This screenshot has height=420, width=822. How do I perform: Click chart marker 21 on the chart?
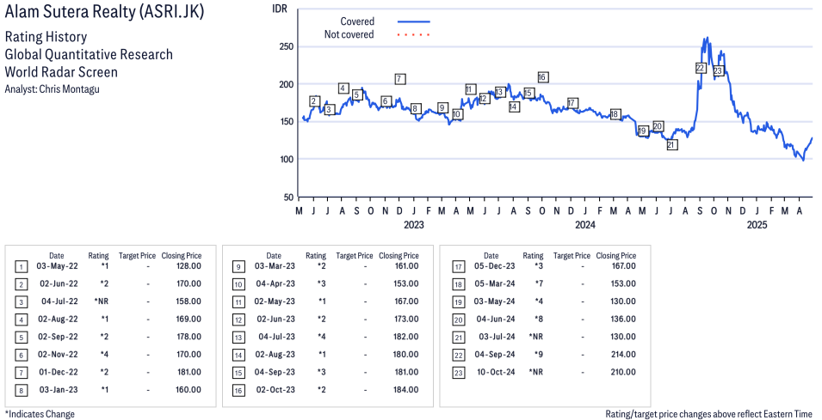click(671, 145)
